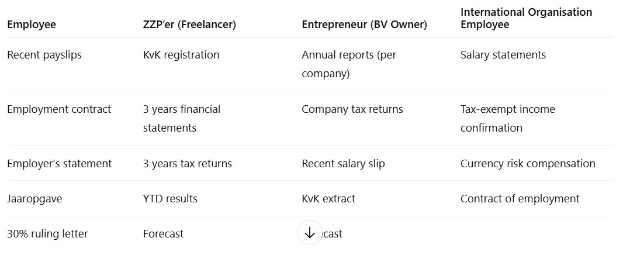
Task: Click the Employee column header
Action: coord(32,25)
